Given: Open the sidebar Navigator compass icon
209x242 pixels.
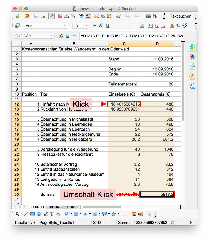Looking at the screenshot, I should tap(192, 76).
